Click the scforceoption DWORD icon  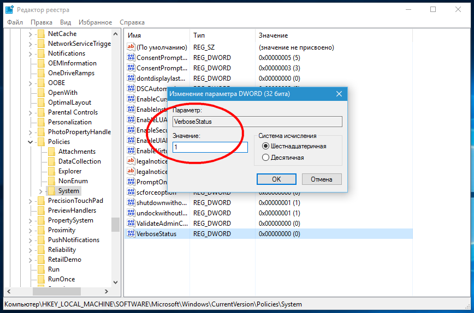[131, 192]
